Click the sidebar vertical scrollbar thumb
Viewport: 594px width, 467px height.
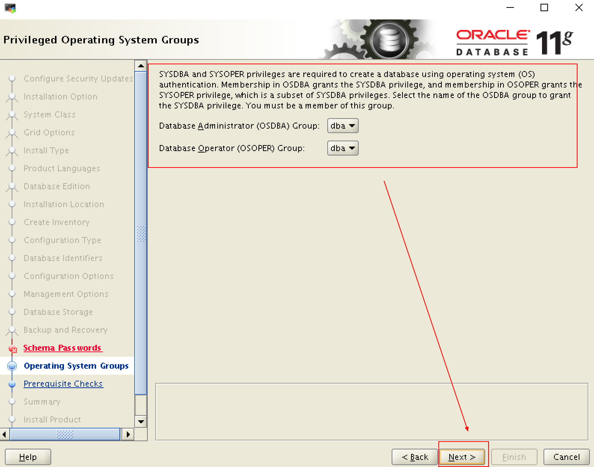141,233
